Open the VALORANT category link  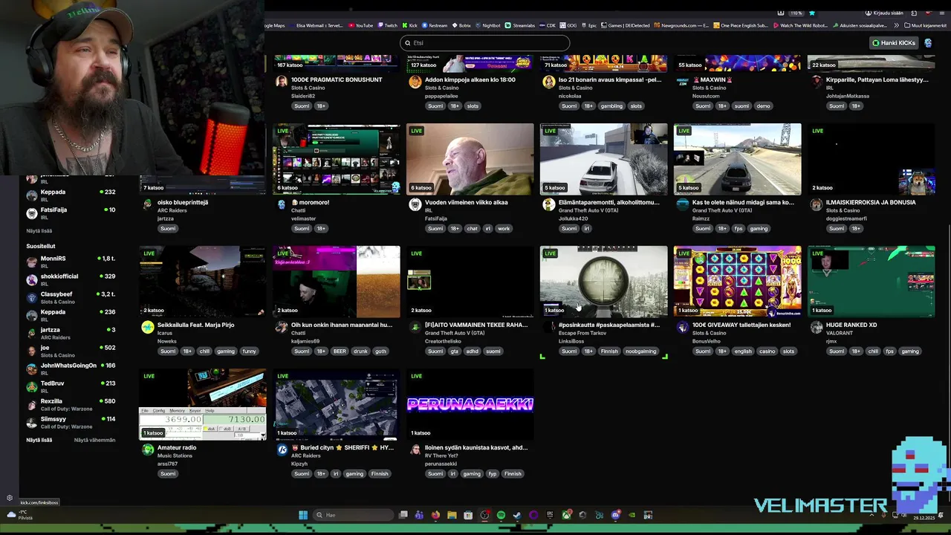point(840,333)
